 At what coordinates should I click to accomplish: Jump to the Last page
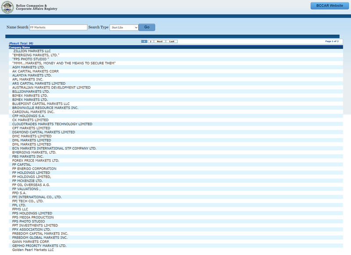[x=172, y=42]
